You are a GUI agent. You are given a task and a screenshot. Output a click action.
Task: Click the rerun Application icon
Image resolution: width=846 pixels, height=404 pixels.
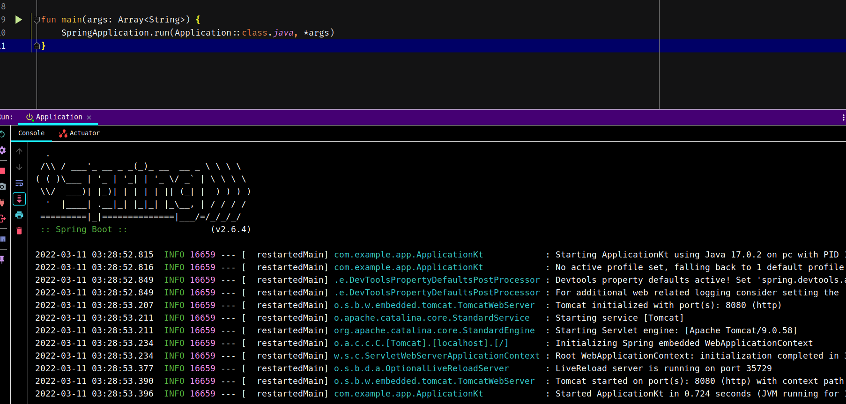(x=2, y=134)
